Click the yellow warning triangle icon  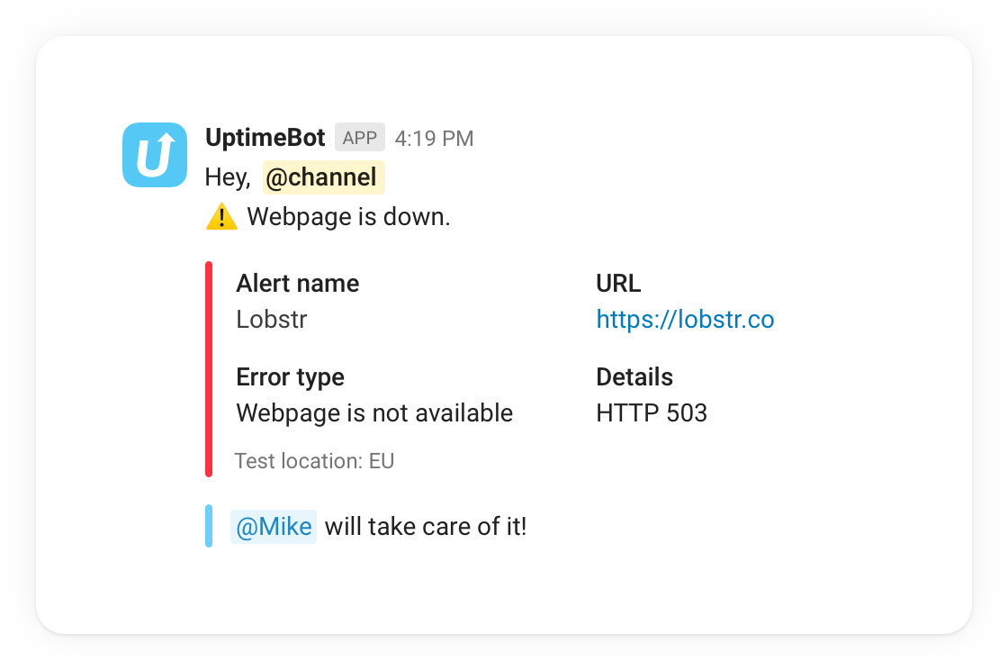pyautogui.click(x=221, y=217)
